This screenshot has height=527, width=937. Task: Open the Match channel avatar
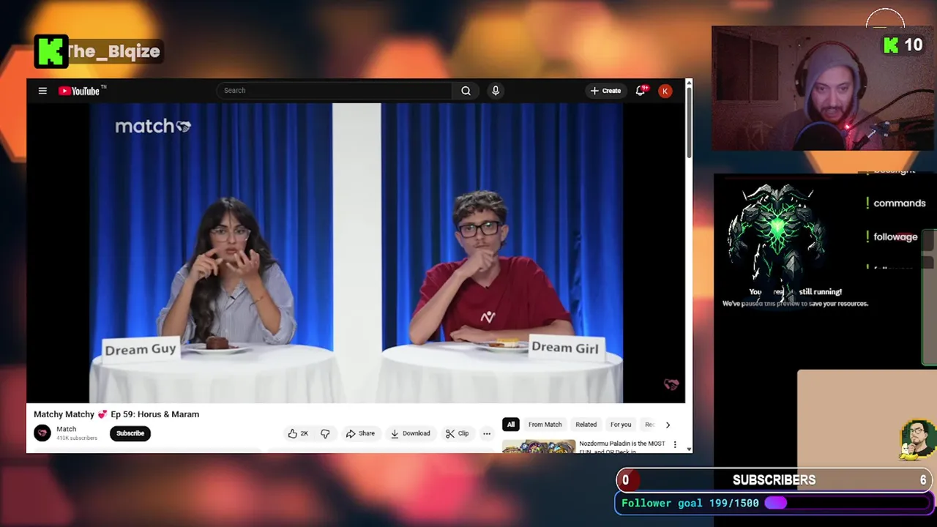(x=42, y=433)
